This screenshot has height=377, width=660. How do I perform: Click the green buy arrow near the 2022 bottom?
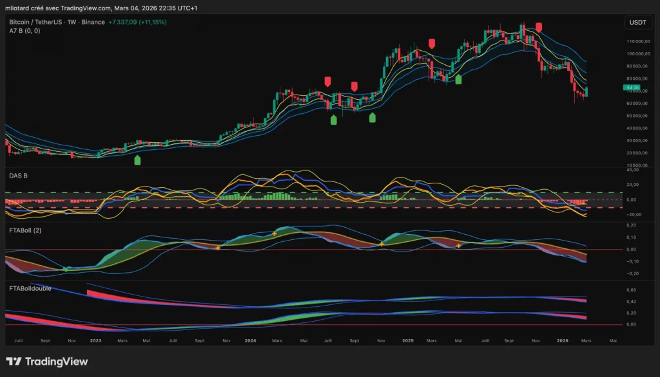137,161
